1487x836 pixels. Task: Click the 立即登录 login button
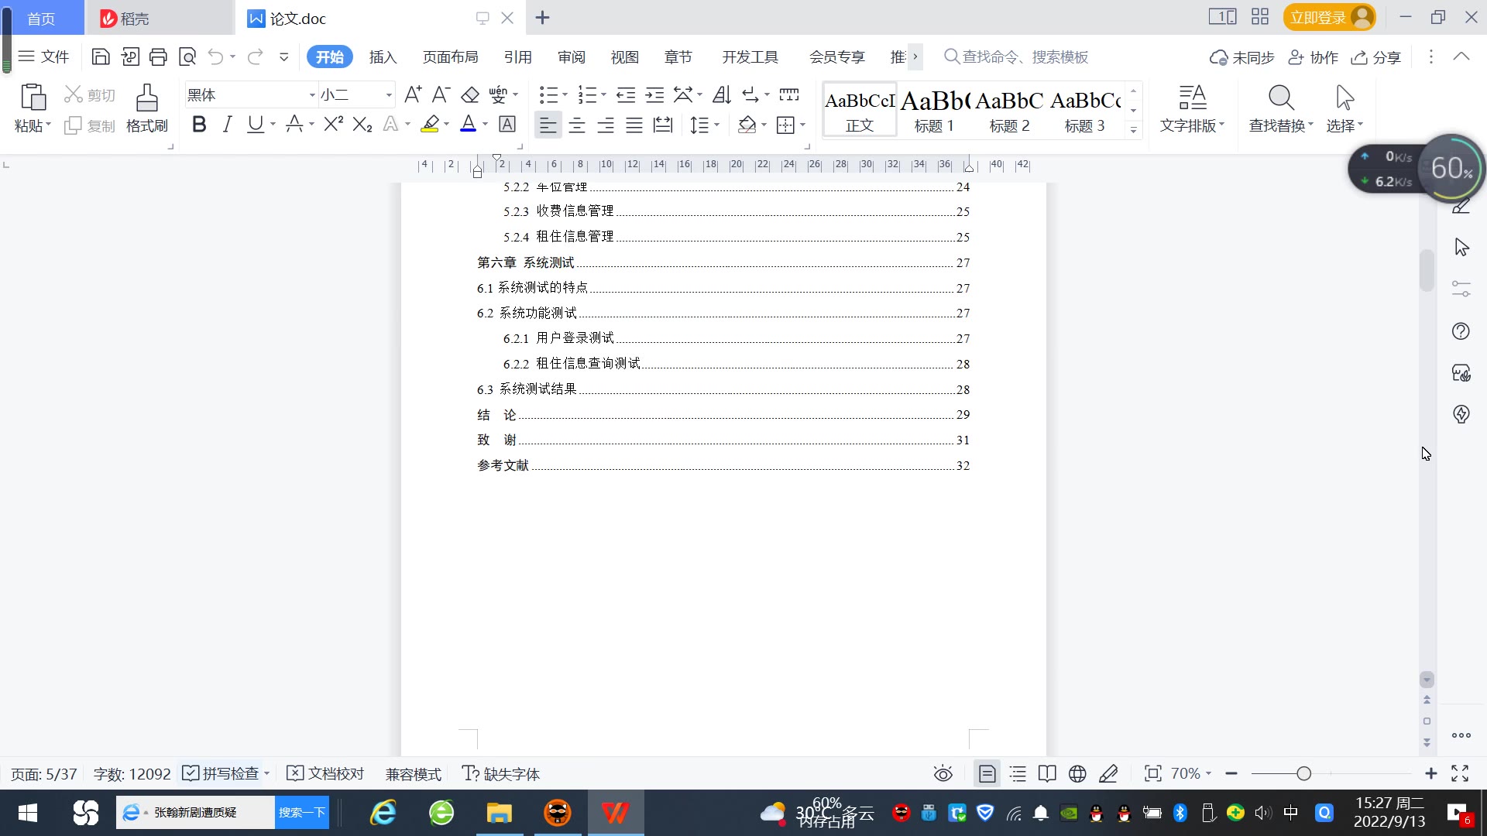1318,17
